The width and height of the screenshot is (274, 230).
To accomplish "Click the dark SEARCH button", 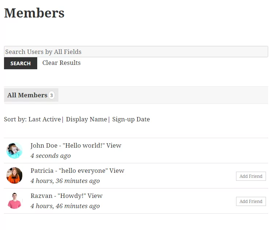I will click(x=21, y=63).
